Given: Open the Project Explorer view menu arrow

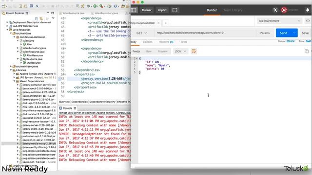Looking at the screenshot, I should pos(53,18).
